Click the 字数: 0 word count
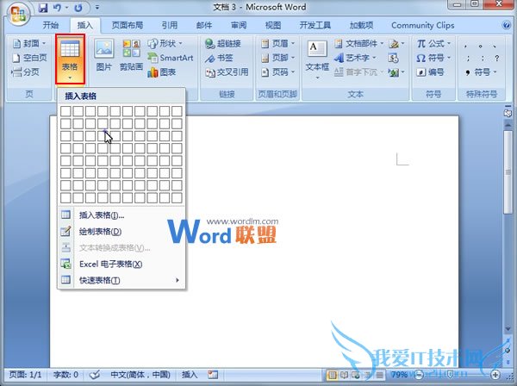Screen dimensions: 517x386 (x=65, y=375)
